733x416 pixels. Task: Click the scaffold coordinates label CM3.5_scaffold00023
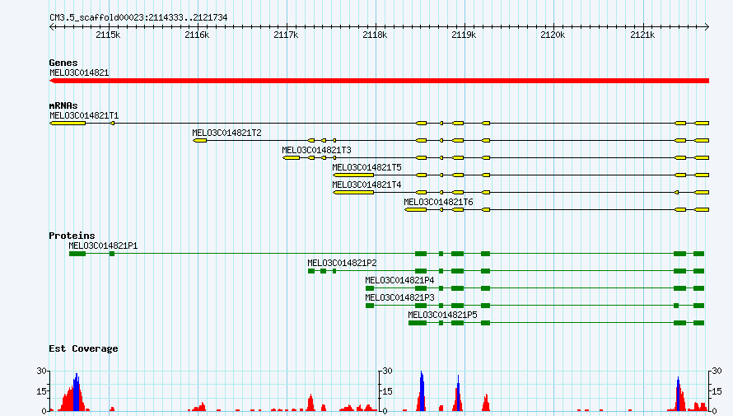(138, 18)
